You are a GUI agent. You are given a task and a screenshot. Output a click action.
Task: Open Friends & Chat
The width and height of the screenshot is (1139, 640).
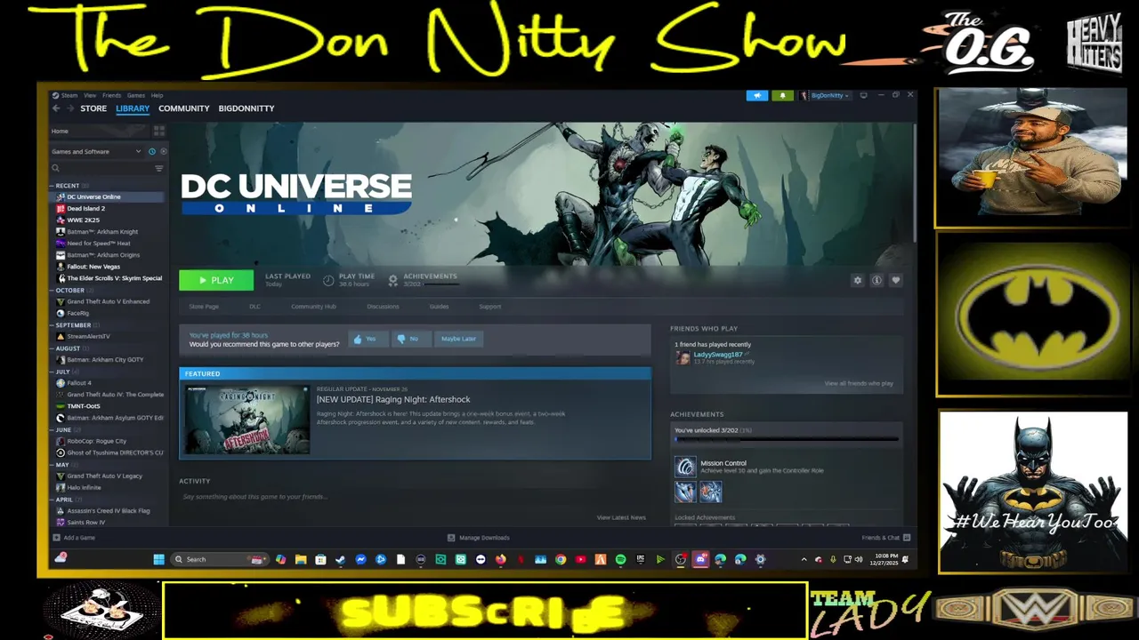click(x=885, y=538)
